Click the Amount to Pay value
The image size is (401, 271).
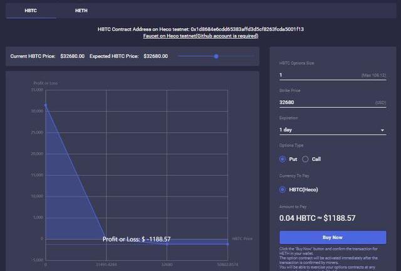pos(317,218)
